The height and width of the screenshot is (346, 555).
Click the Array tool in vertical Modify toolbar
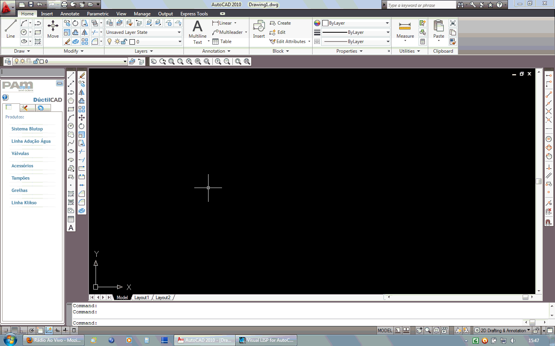tap(82, 109)
